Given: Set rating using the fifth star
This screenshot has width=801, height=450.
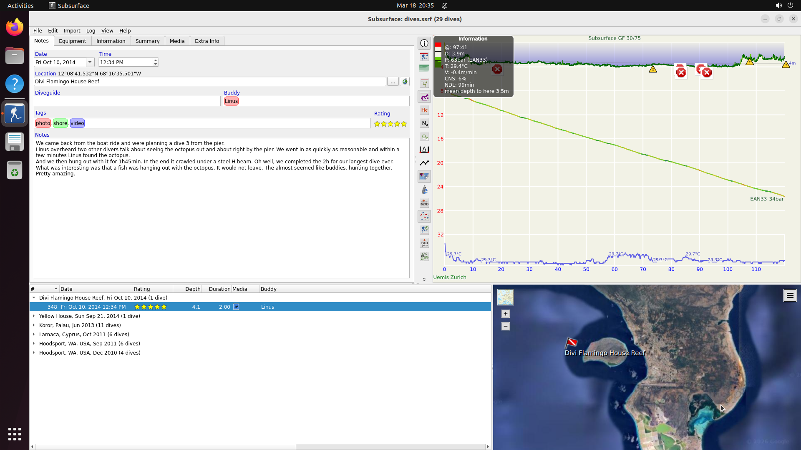Looking at the screenshot, I should click(404, 124).
